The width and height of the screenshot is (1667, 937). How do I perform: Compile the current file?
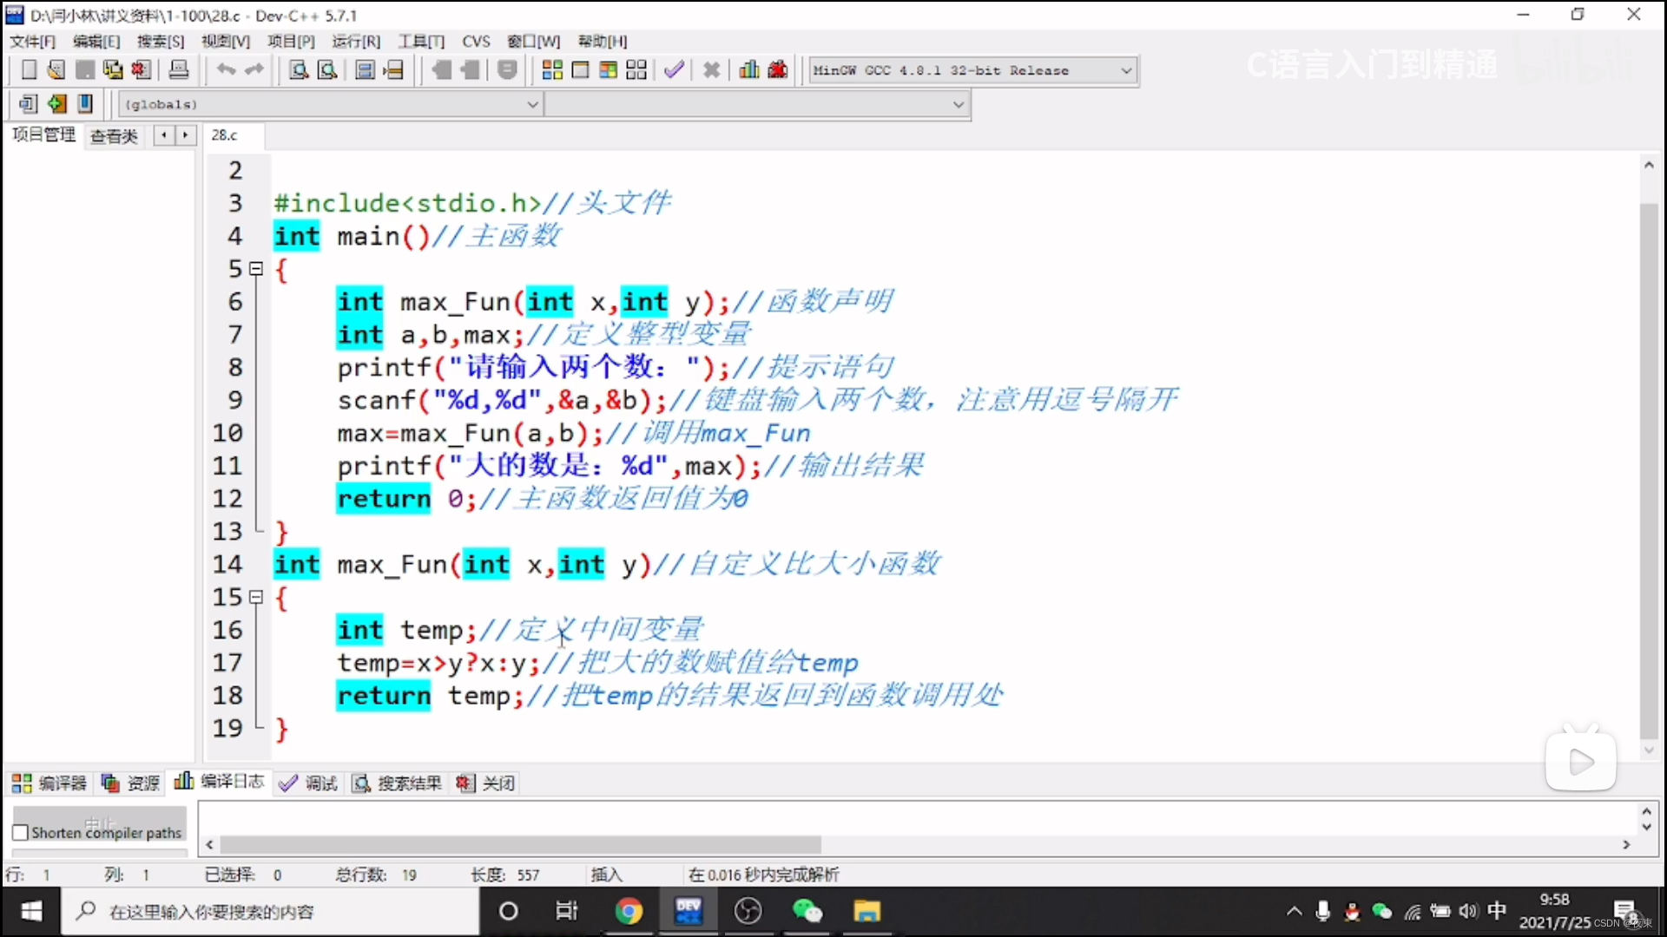551,69
